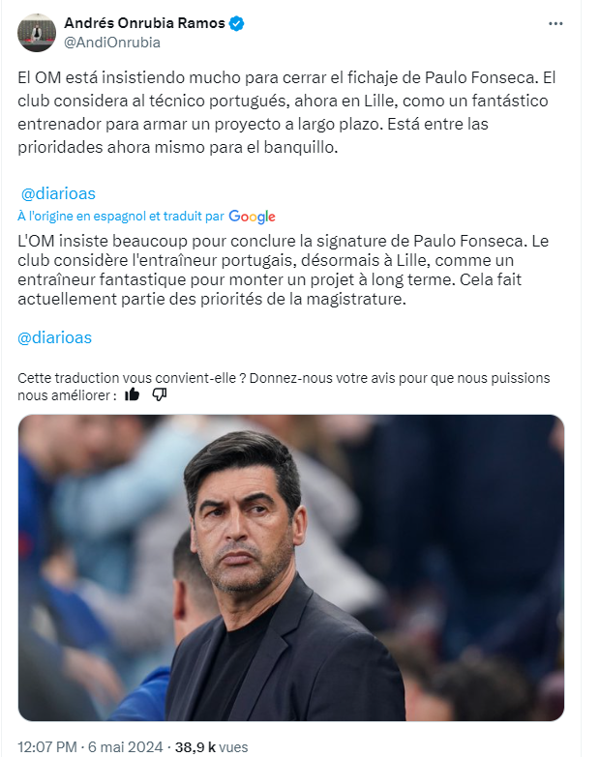Click the @AndiOnrubia handle

(112, 43)
